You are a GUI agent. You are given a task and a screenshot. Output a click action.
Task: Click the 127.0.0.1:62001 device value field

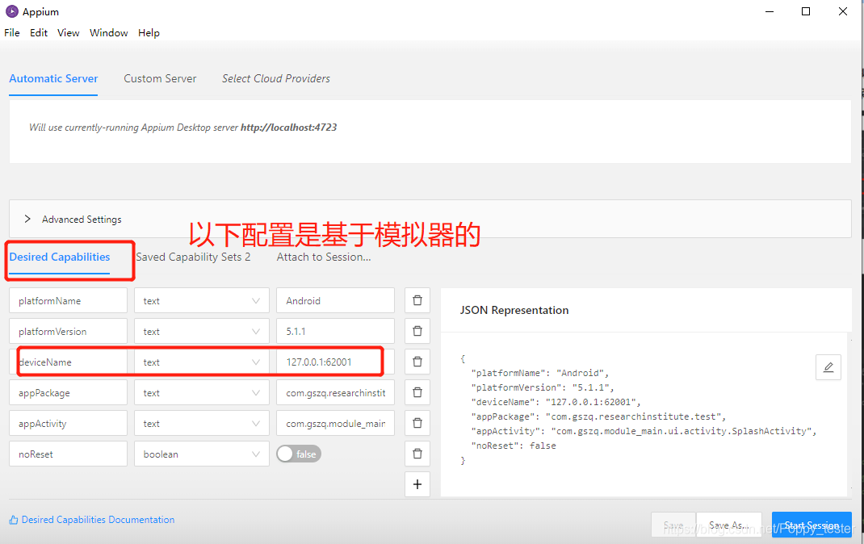click(336, 362)
